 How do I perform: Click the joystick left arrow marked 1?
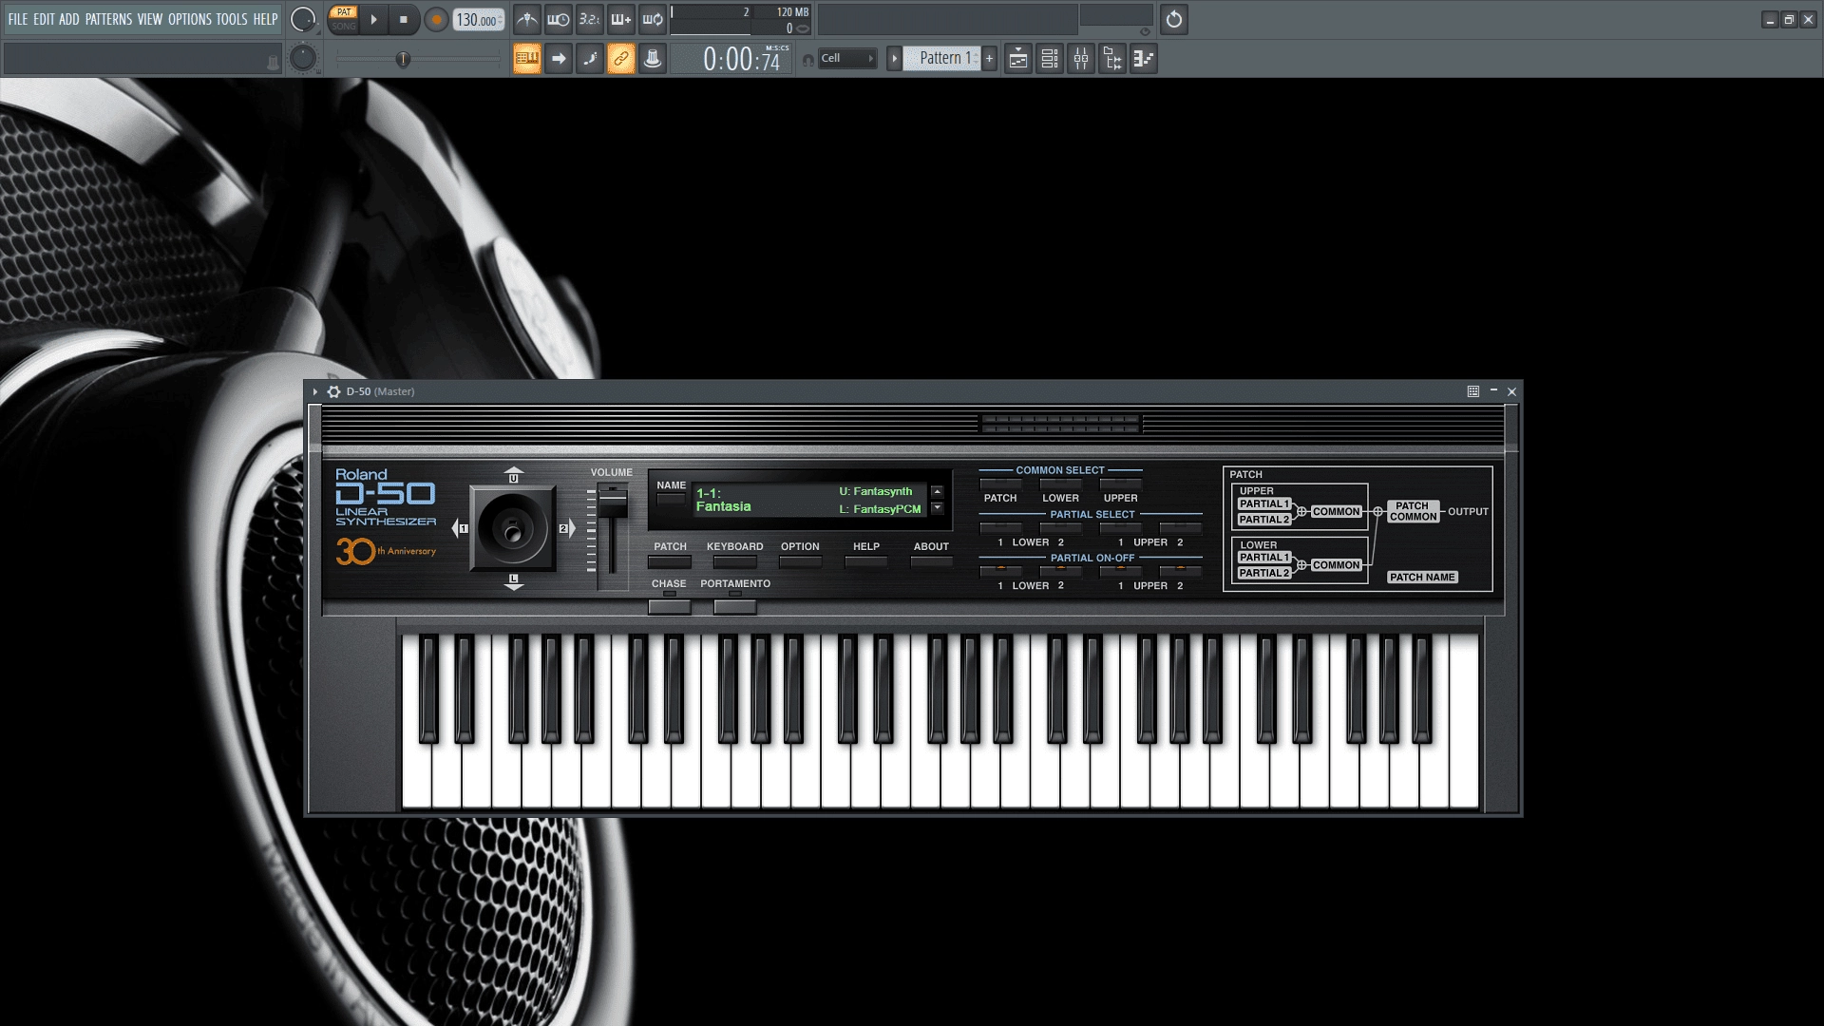(x=460, y=528)
